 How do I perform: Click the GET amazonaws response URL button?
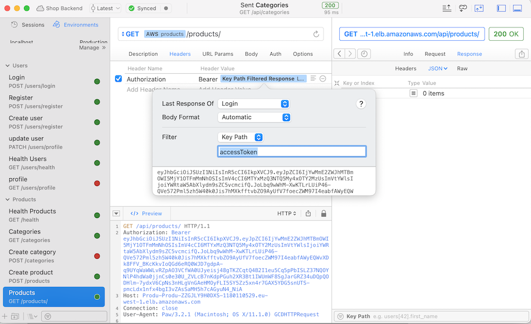point(412,34)
